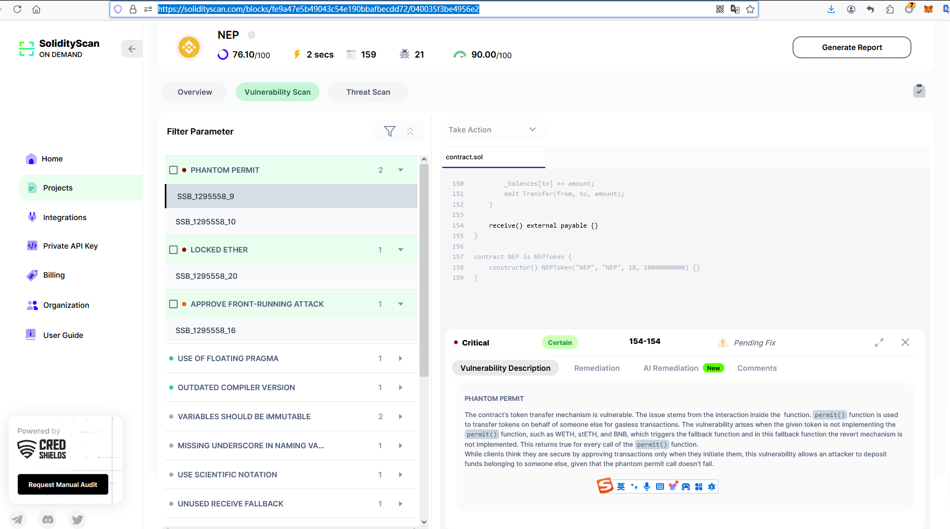
Task: Bookmark this page with the star icon
Action: coord(750,9)
